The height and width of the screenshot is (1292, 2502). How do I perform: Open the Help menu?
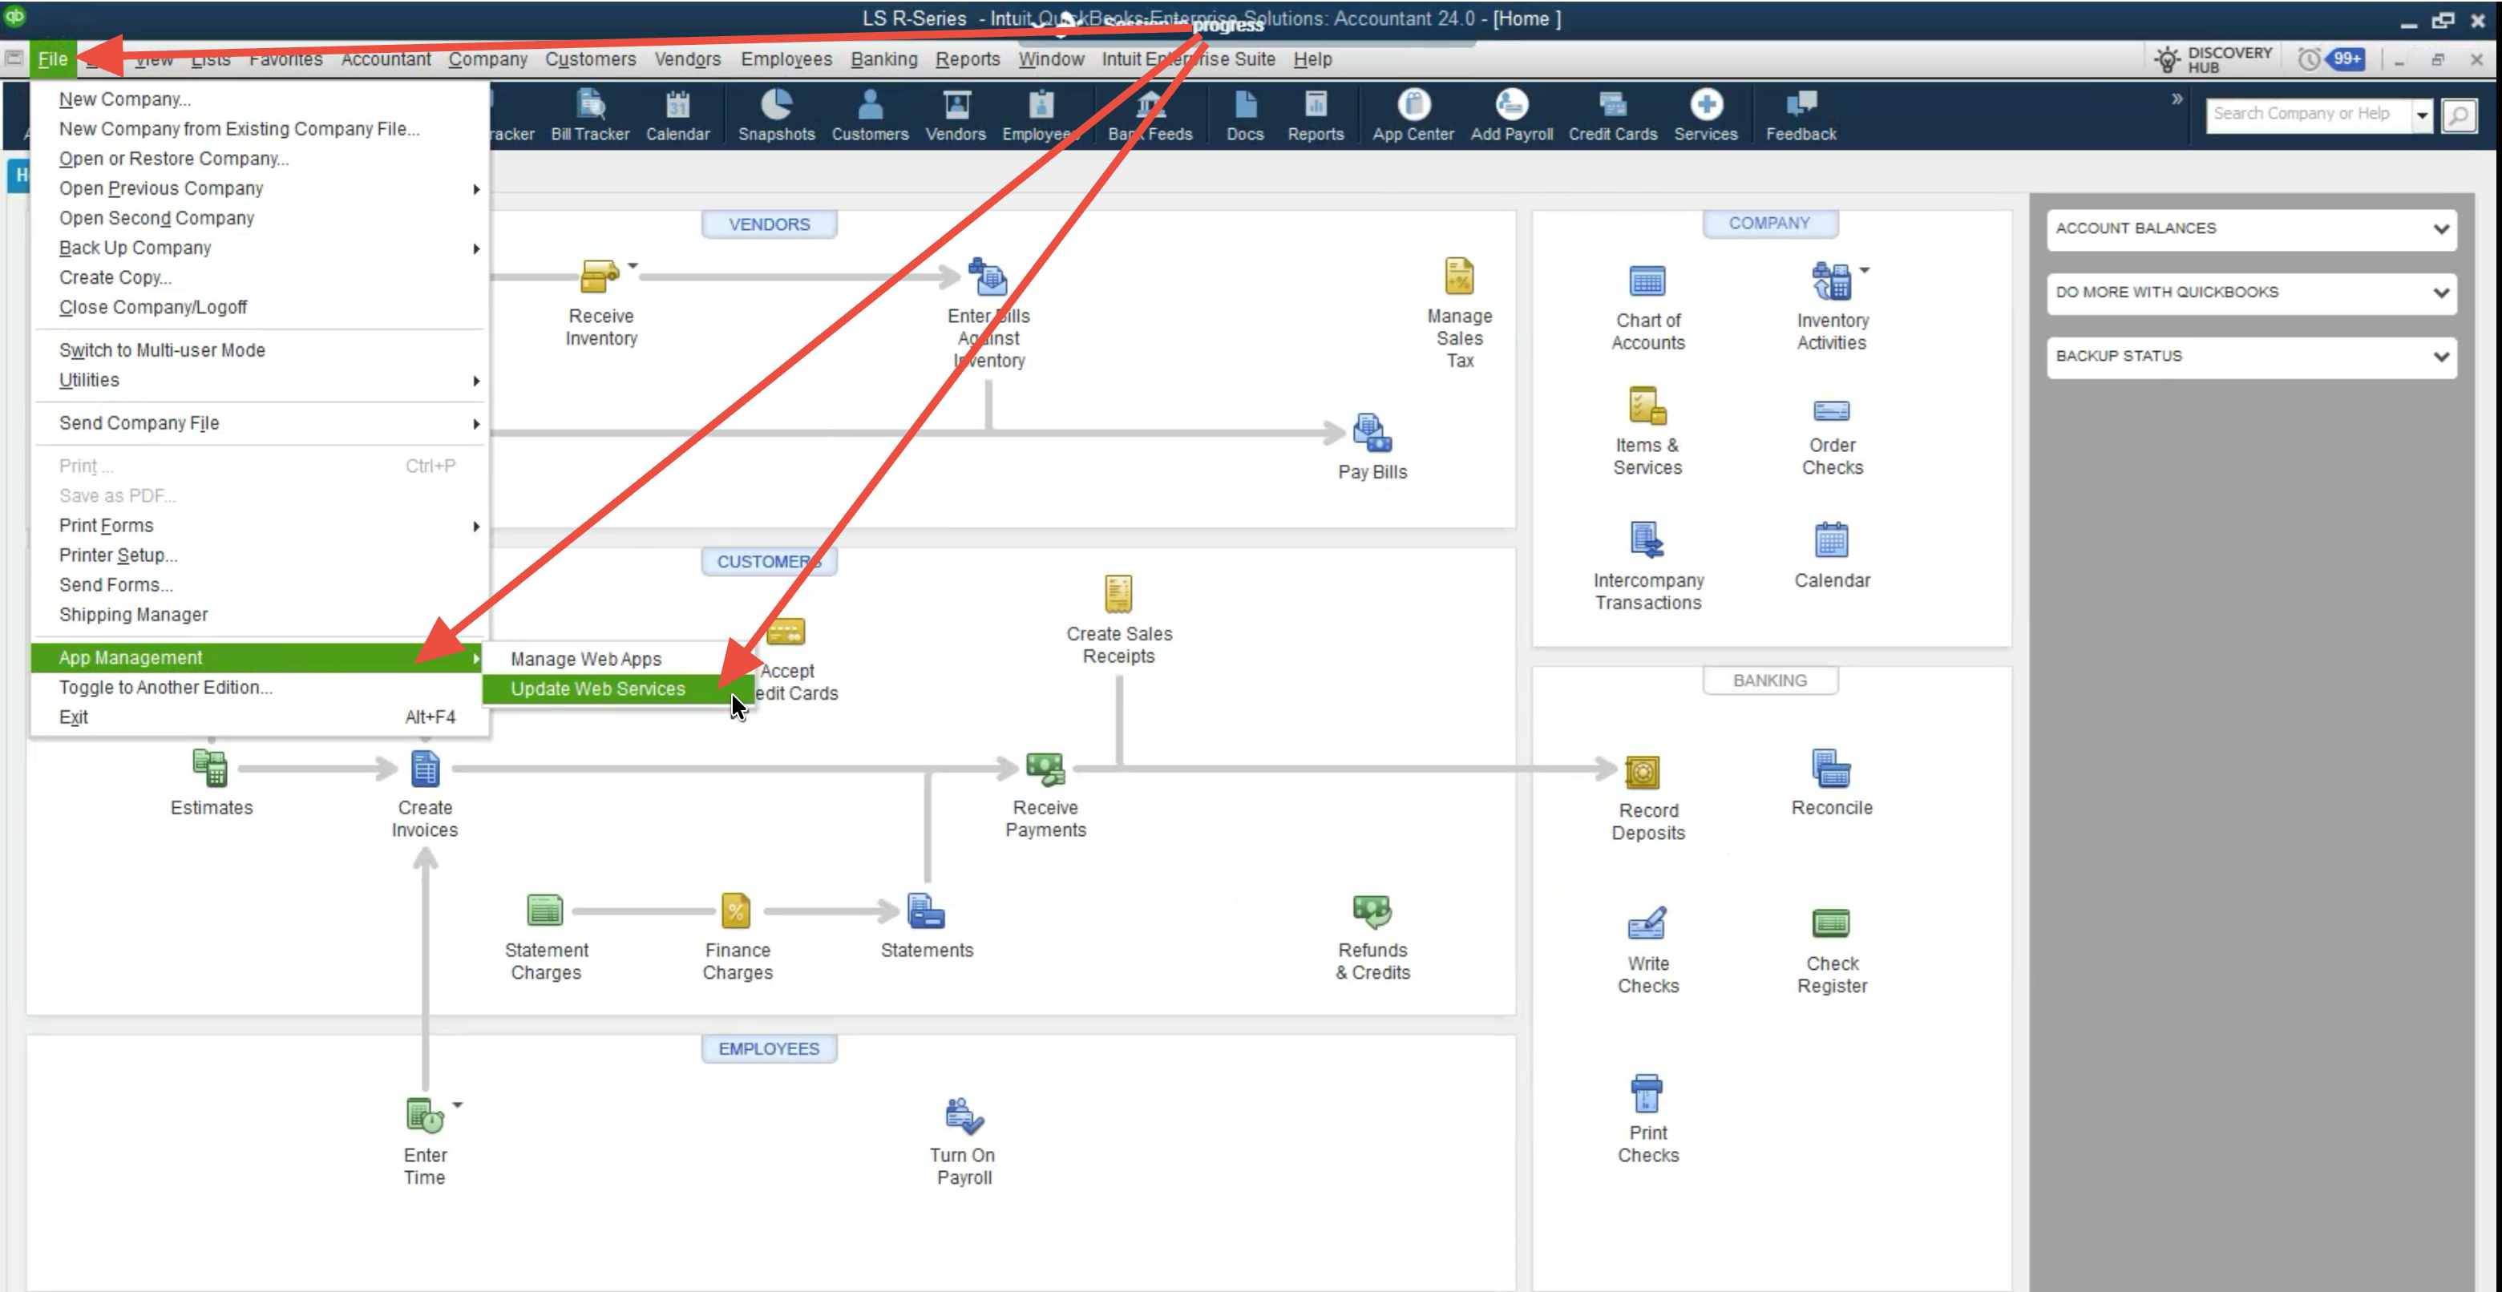click(1312, 59)
